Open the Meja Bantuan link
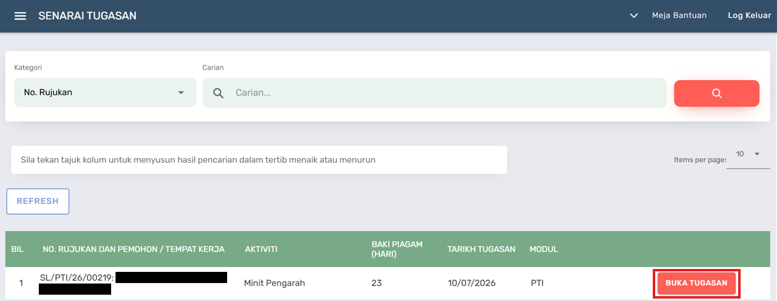Image resolution: width=777 pixels, height=301 pixels. 679,16
